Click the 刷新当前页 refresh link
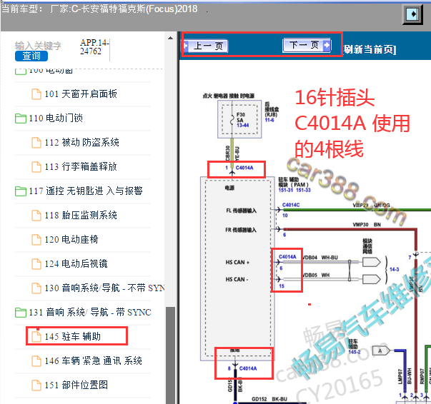431x404 pixels. (370, 49)
